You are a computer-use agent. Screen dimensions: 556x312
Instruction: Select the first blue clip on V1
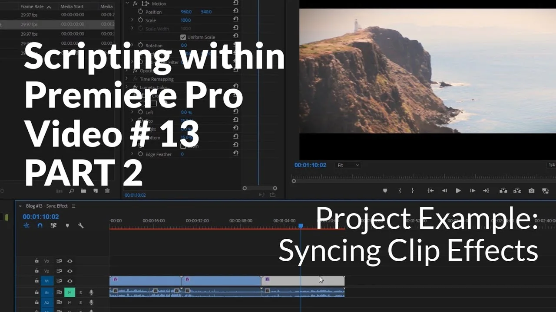145,281
